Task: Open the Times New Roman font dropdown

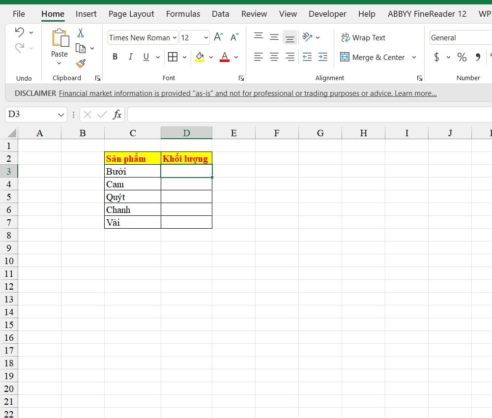Action: 174,38
